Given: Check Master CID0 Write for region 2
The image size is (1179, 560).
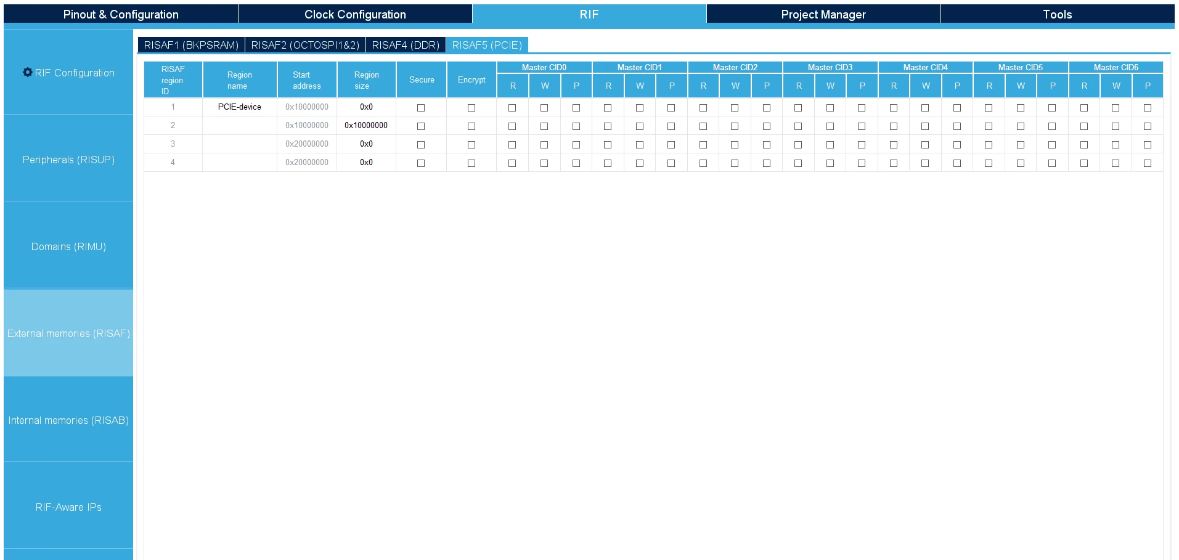Looking at the screenshot, I should 544,126.
